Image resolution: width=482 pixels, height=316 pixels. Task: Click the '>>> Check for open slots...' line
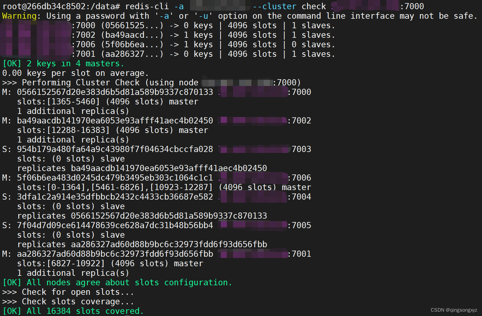[68, 292]
